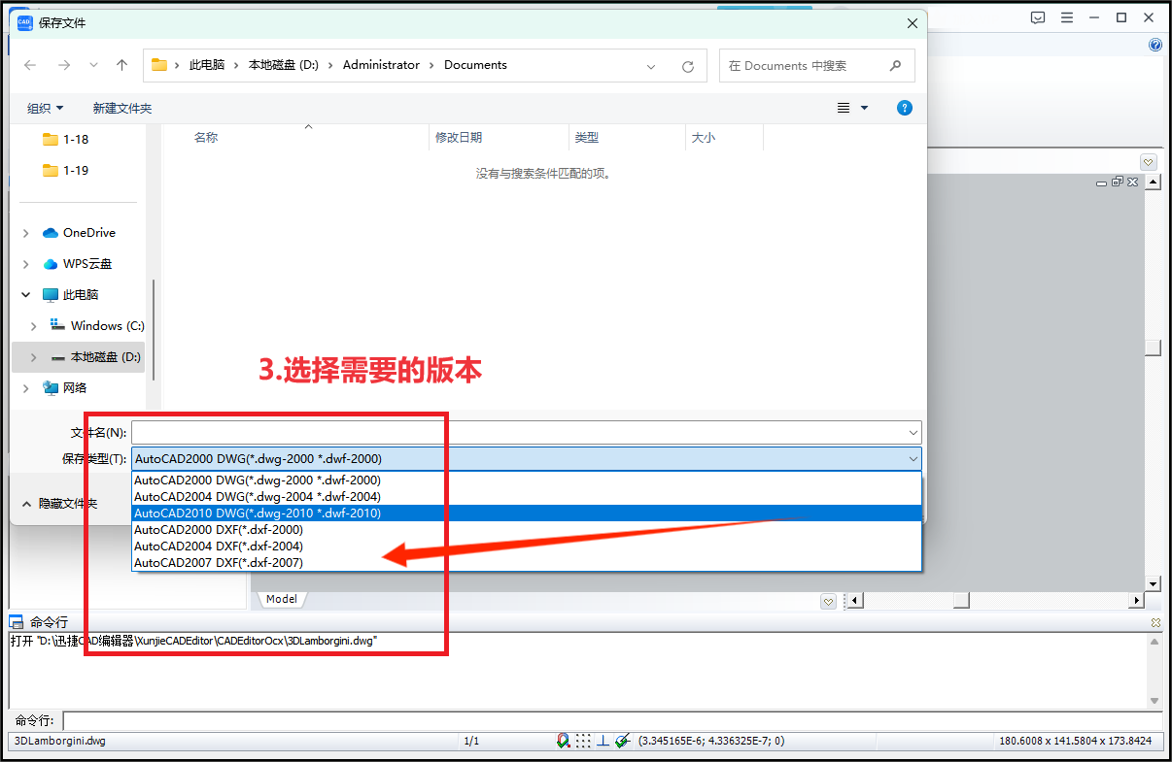Open the feedback message icon in CAD title bar
The height and width of the screenshot is (762, 1172).
click(1038, 17)
